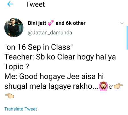Click the "Me: Good hogaye Jee" line
This screenshot has width=128, height=115.
54,76
